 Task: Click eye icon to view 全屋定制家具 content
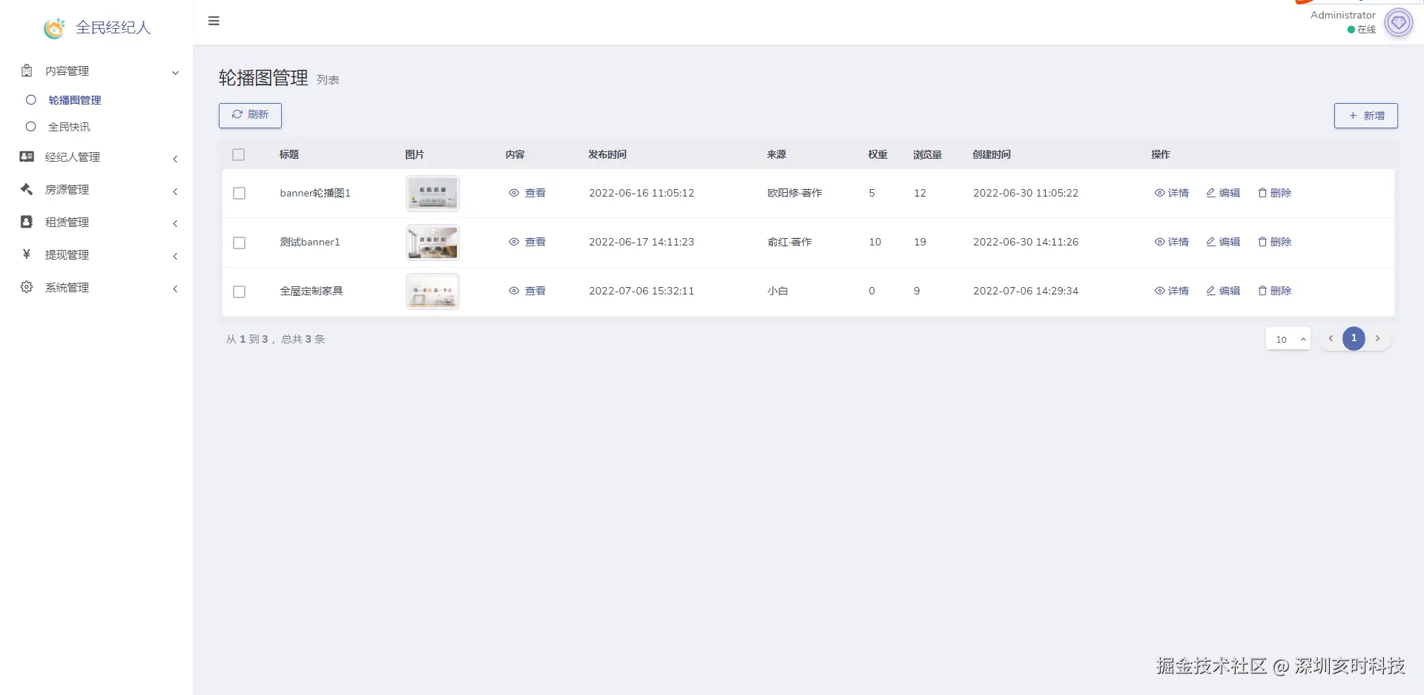click(514, 291)
